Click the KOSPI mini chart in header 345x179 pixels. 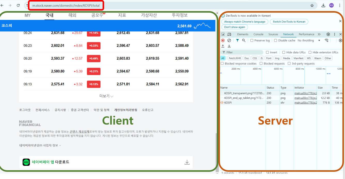coord(202,26)
